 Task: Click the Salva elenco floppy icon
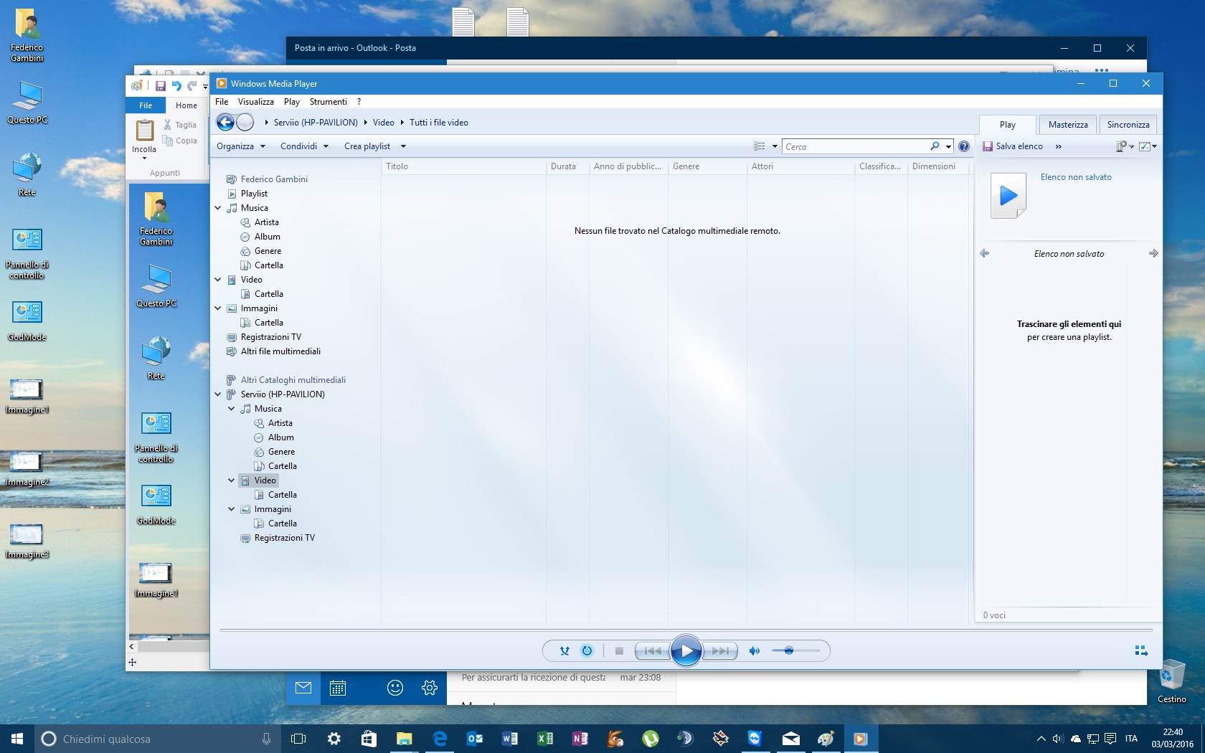pos(988,146)
